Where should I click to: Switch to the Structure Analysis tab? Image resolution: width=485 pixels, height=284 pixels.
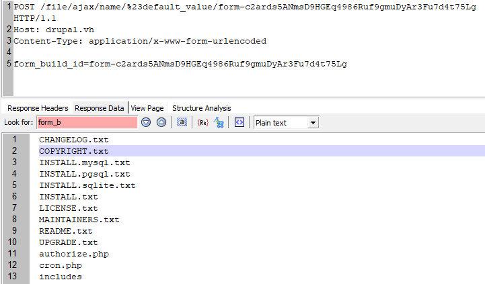201,108
